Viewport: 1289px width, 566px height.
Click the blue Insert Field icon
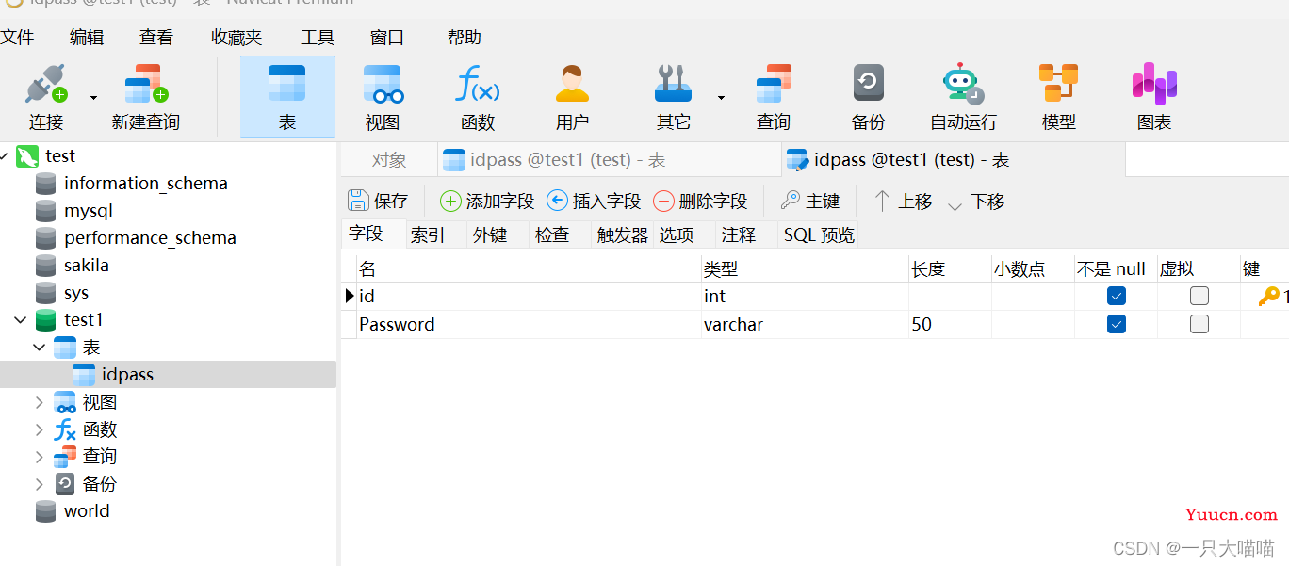(x=557, y=201)
